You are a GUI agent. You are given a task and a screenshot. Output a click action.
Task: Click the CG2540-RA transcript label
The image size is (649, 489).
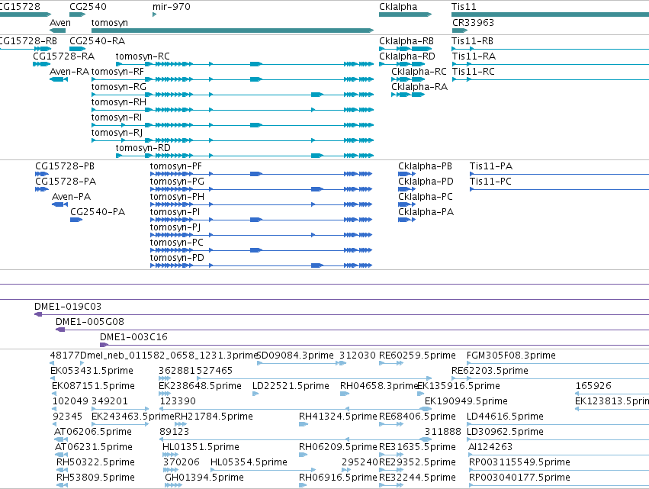coord(98,41)
